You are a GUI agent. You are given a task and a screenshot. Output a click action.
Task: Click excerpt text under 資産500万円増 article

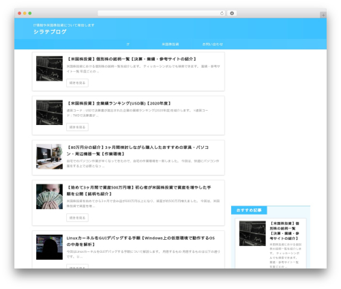[x=143, y=204]
